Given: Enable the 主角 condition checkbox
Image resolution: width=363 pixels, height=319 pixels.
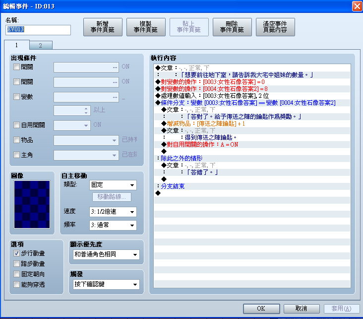Looking at the screenshot, I should click(16, 155).
